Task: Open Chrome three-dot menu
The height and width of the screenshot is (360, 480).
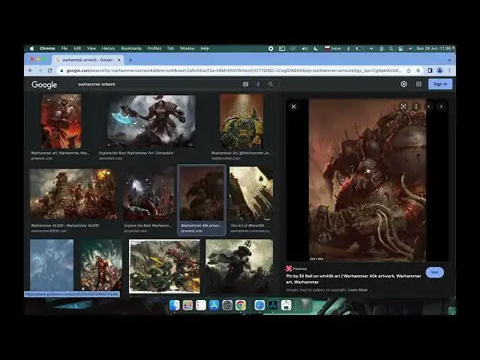Action: [x=449, y=70]
